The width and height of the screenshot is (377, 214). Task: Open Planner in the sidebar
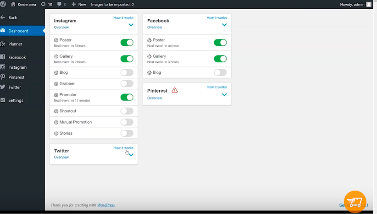pyautogui.click(x=15, y=44)
